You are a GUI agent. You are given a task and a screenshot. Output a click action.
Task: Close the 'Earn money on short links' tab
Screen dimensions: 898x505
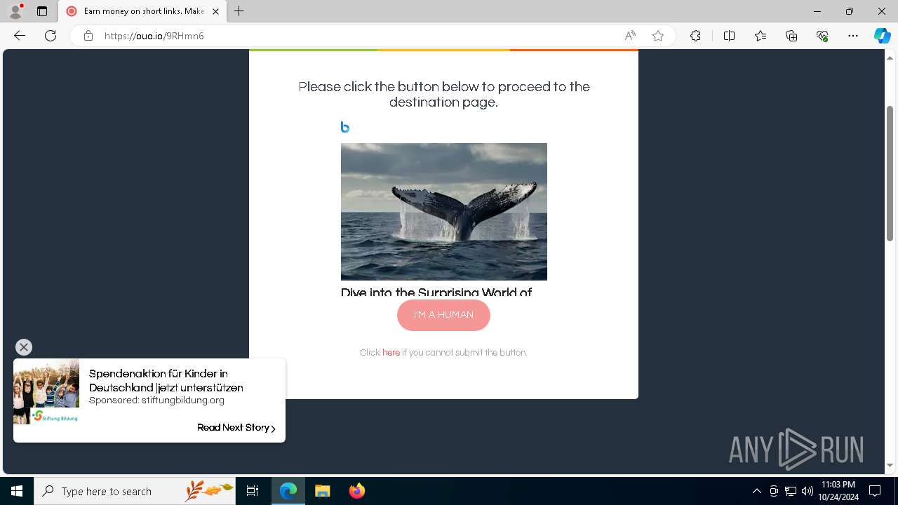(215, 11)
